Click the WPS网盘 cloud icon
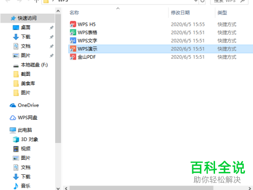The height and width of the screenshot is (190, 253). pyautogui.click(x=13, y=118)
